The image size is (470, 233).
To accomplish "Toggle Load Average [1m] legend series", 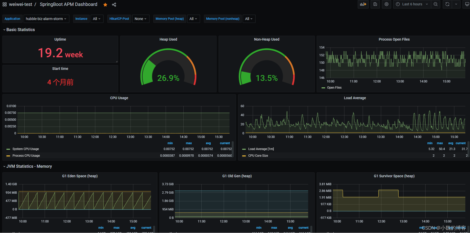I will 261,149.
